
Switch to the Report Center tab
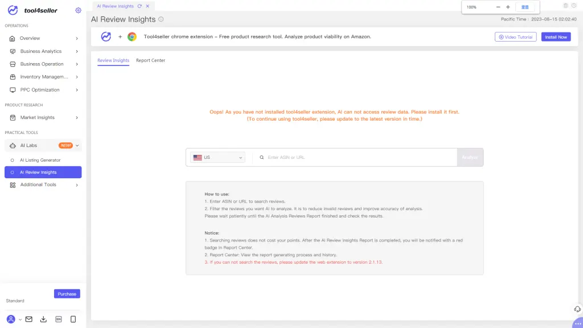[150, 60]
